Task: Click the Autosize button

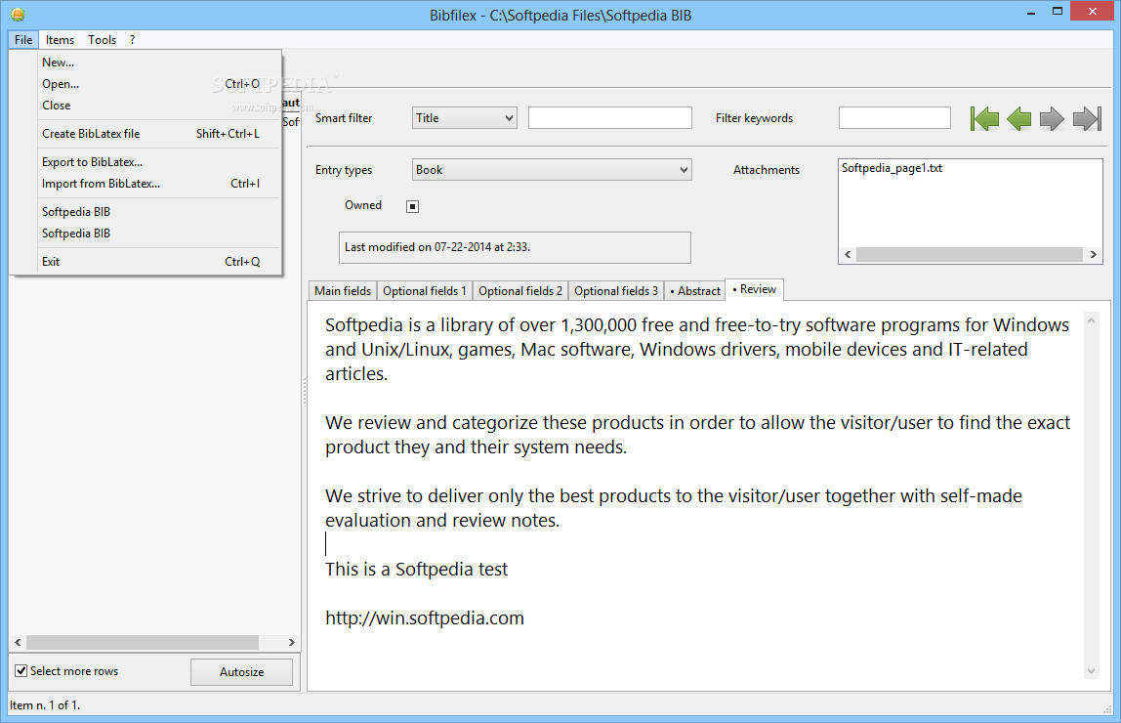Action: [241, 671]
